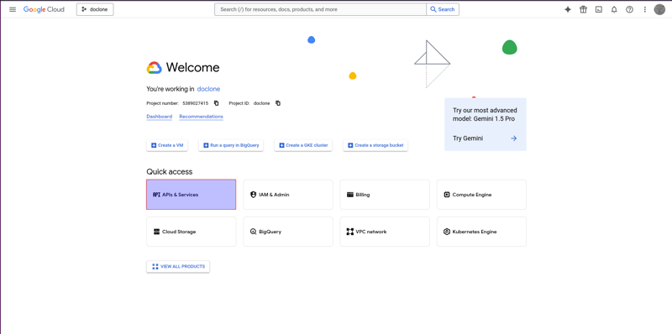Open the APIs & Services card
This screenshot has width=672, height=334.
192,195
